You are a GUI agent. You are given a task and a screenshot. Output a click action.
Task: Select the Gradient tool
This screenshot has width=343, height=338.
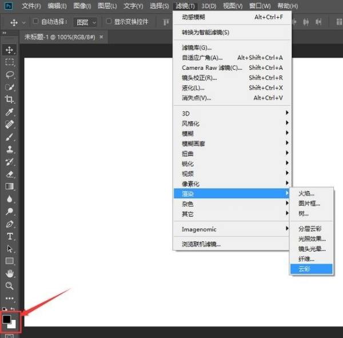tap(9, 186)
